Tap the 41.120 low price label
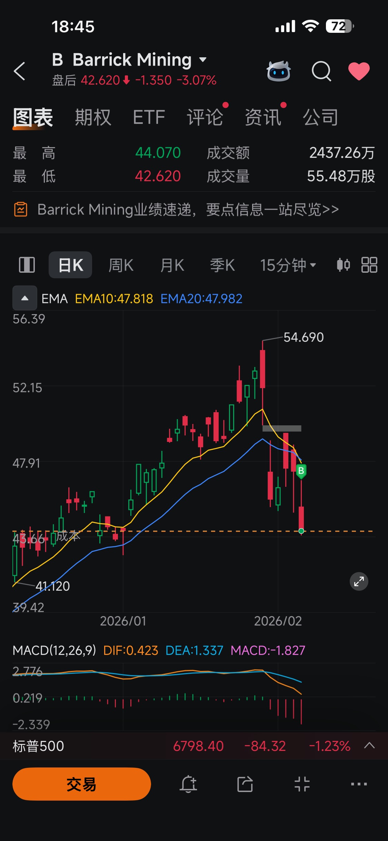The image size is (388, 841). [x=53, y=586]
